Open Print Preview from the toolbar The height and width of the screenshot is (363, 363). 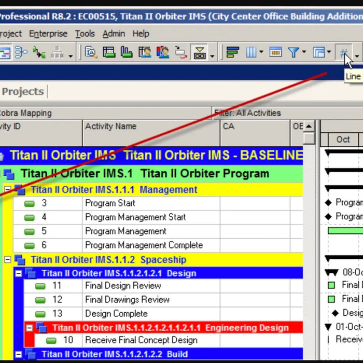tap(91, 52)
